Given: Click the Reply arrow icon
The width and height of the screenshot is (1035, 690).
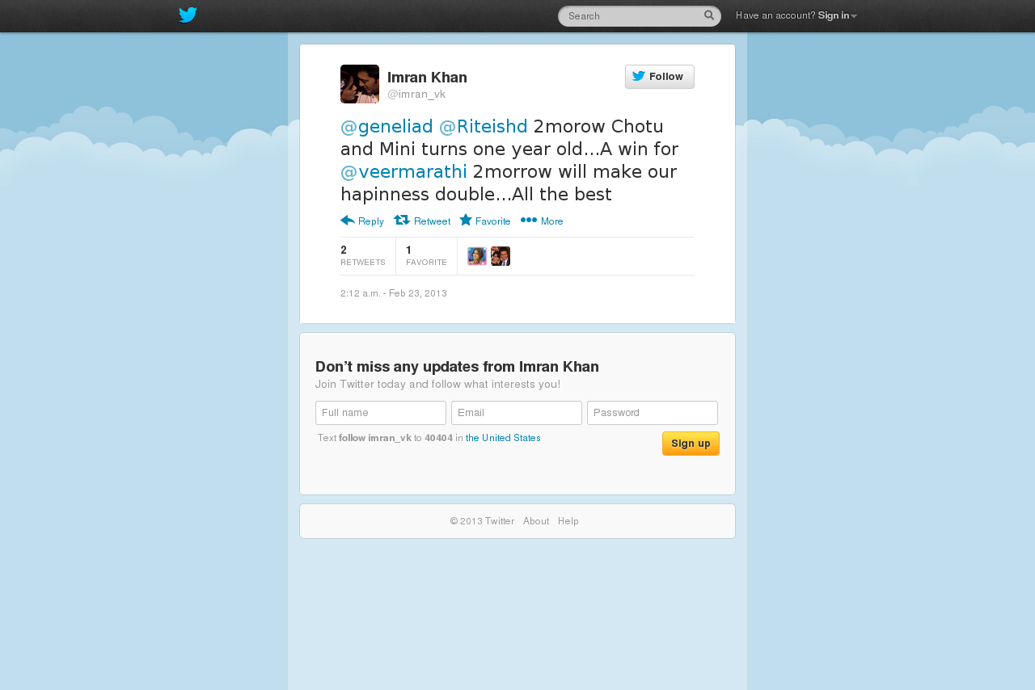Looking at the screenshot, I should tap(348, 220).
